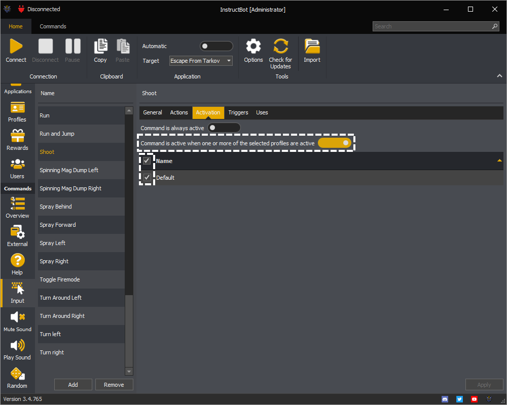The height and width of the screenshot is (405, 507).
Task: Open the Options gear icon
Action: click(x=253, y=46)
